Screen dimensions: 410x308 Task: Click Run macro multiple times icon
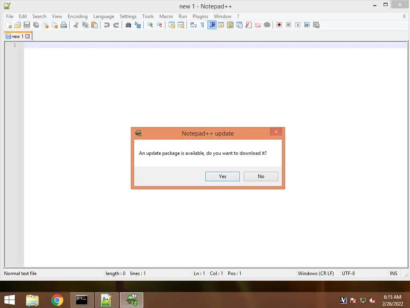click(x=307, y=25)
